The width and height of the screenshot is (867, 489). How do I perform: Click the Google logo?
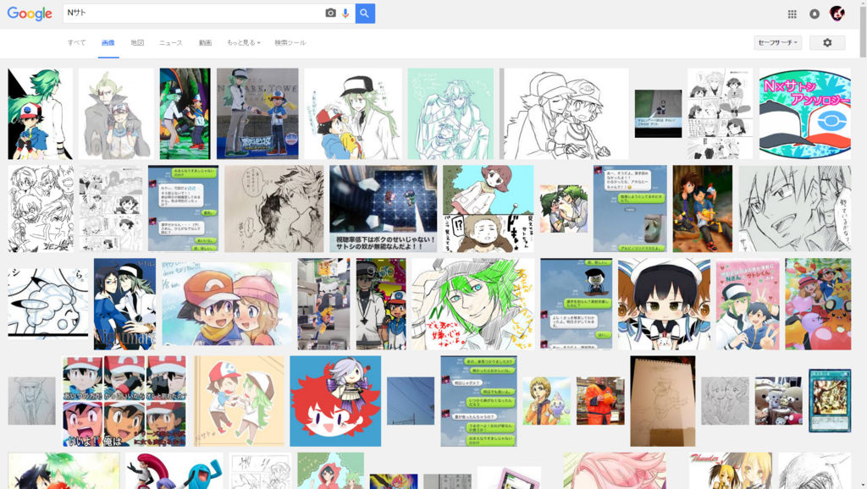click(30, 14)
